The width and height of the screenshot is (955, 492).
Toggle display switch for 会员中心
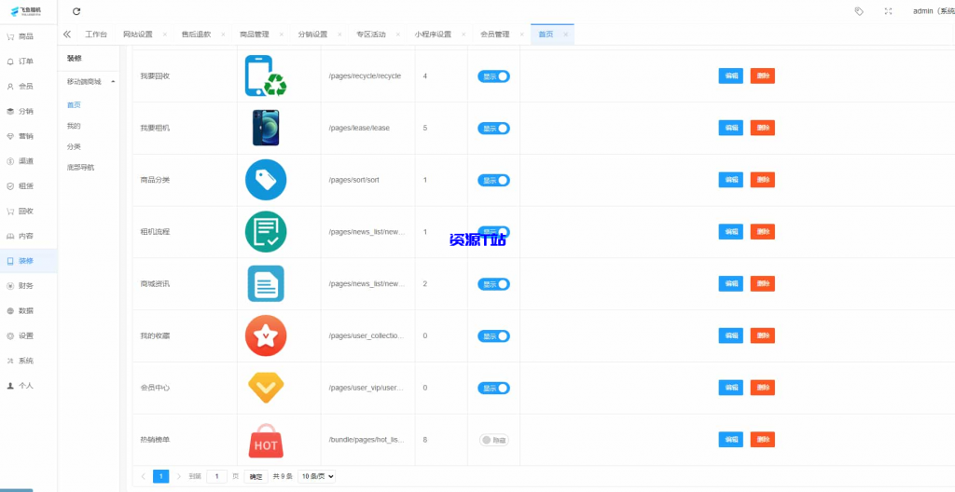click(493, 388)
